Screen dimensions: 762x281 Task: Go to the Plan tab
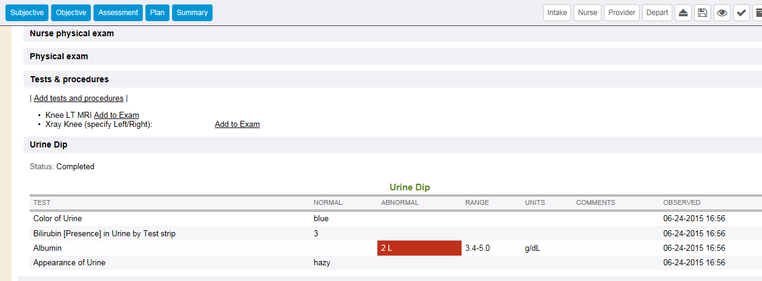tap(157, 13)
